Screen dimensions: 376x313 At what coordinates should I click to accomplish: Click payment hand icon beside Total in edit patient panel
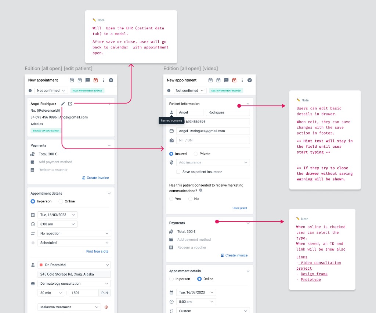33,154
